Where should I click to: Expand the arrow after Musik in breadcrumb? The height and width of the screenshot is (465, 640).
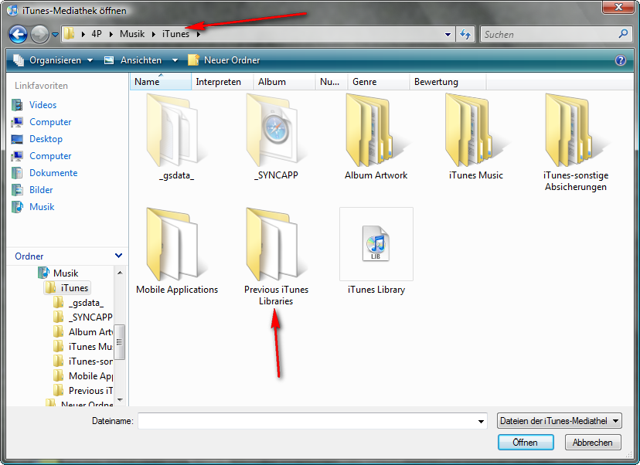[x=154, y=34]
